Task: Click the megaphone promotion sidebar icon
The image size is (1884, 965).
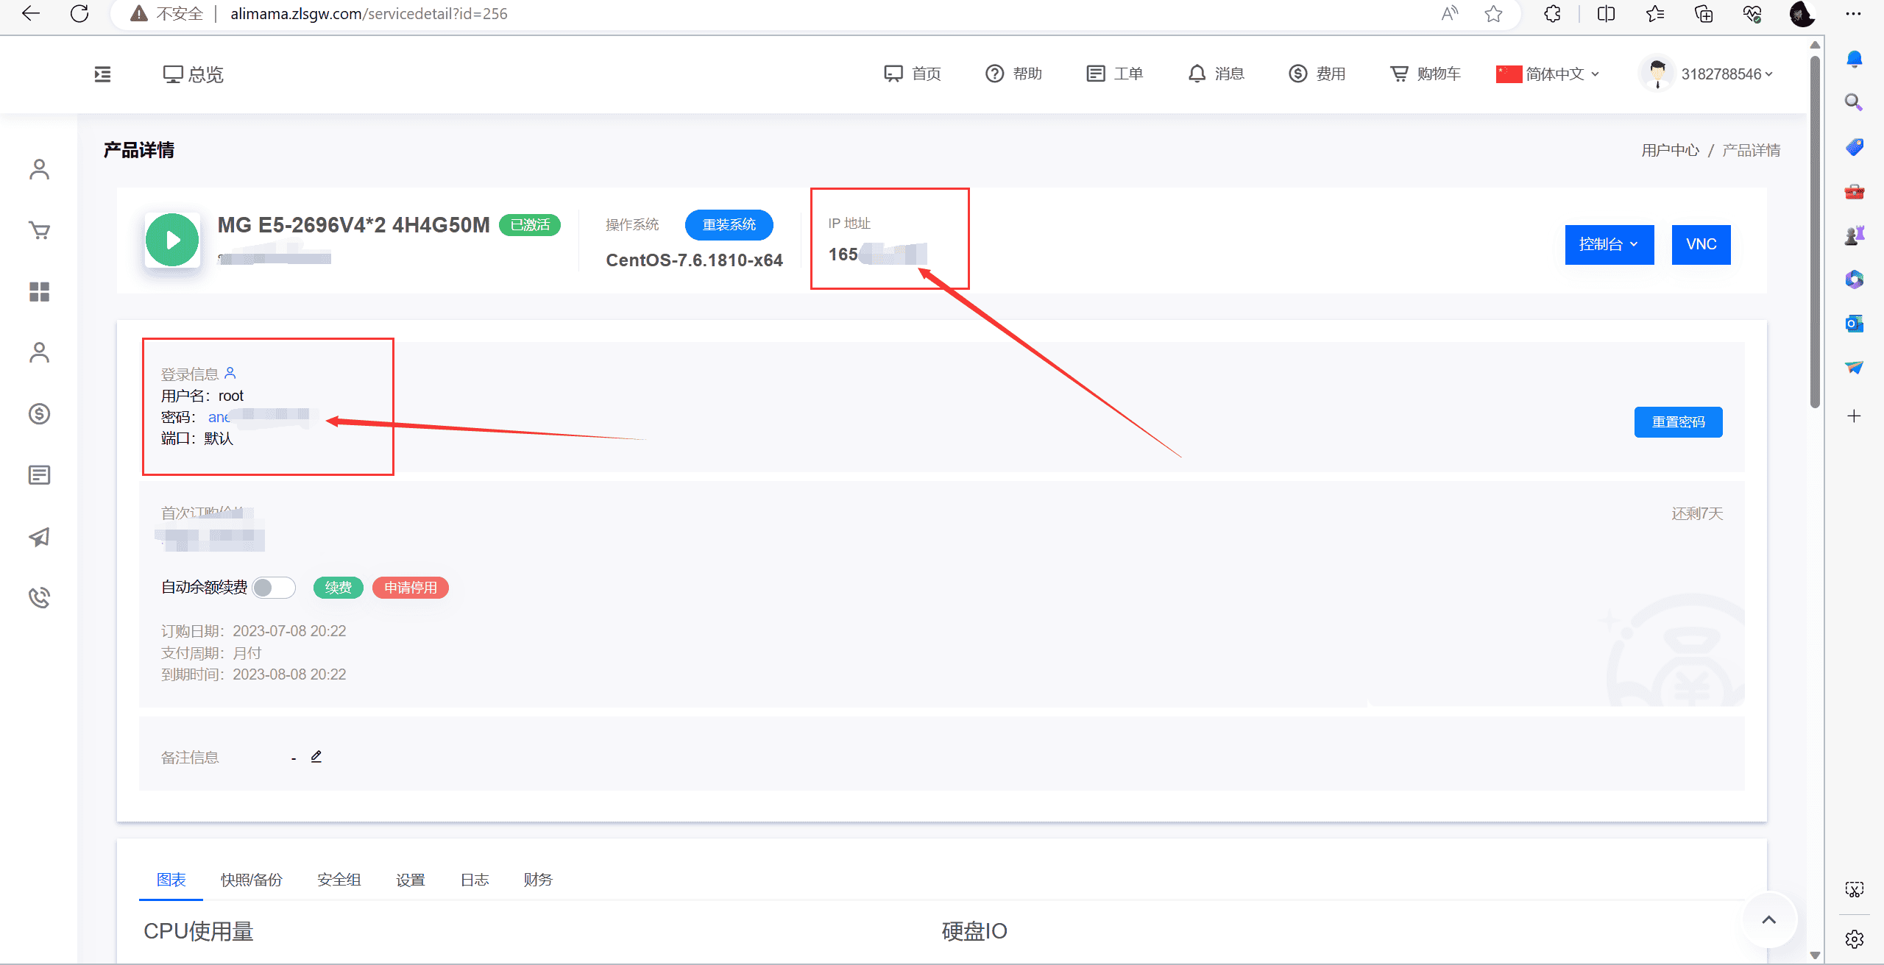Action: (40, 537)
